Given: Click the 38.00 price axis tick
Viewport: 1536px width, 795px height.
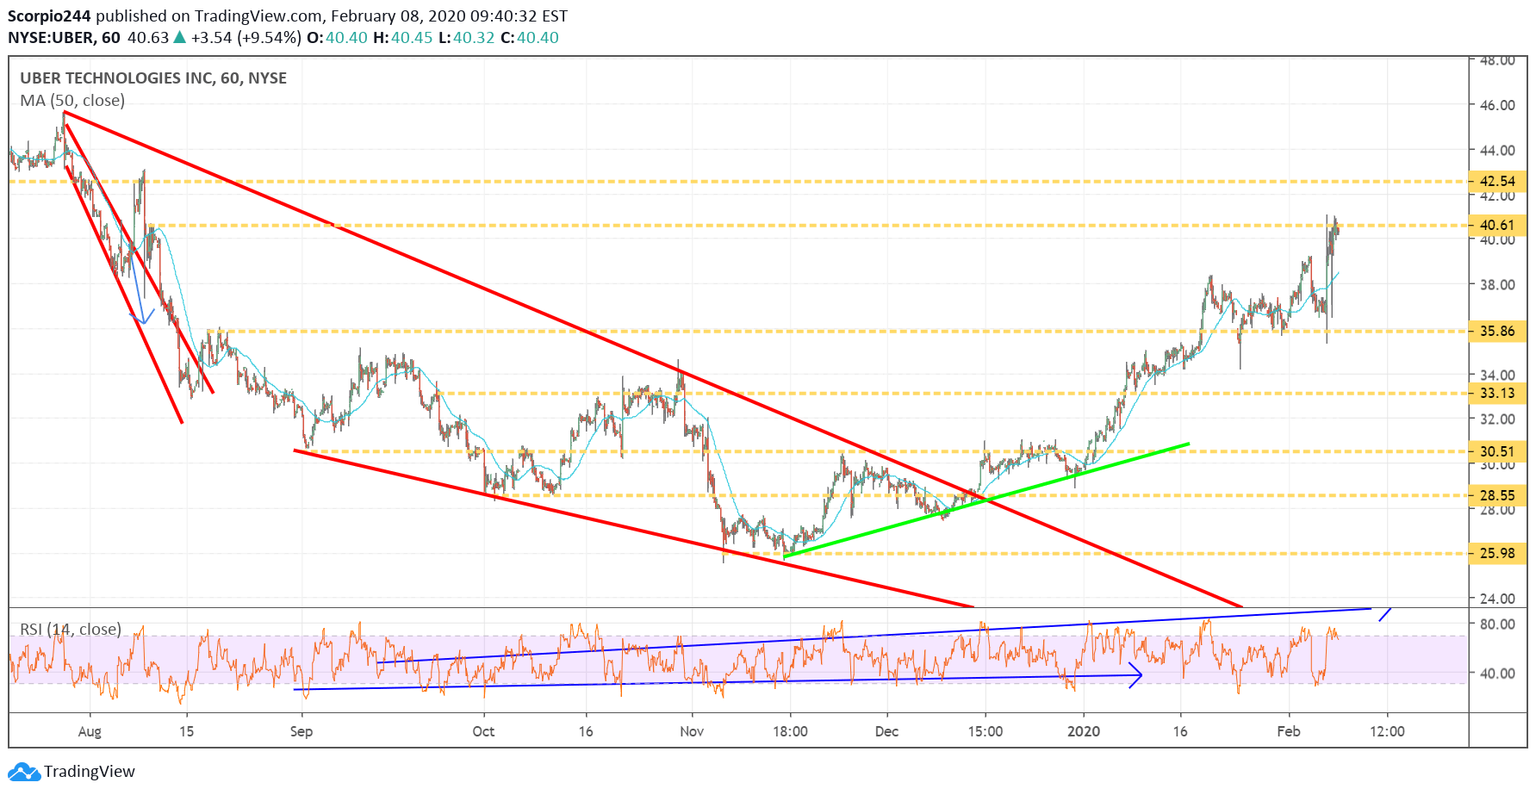Looking at the screenshot, I should tap(1497, 285).
